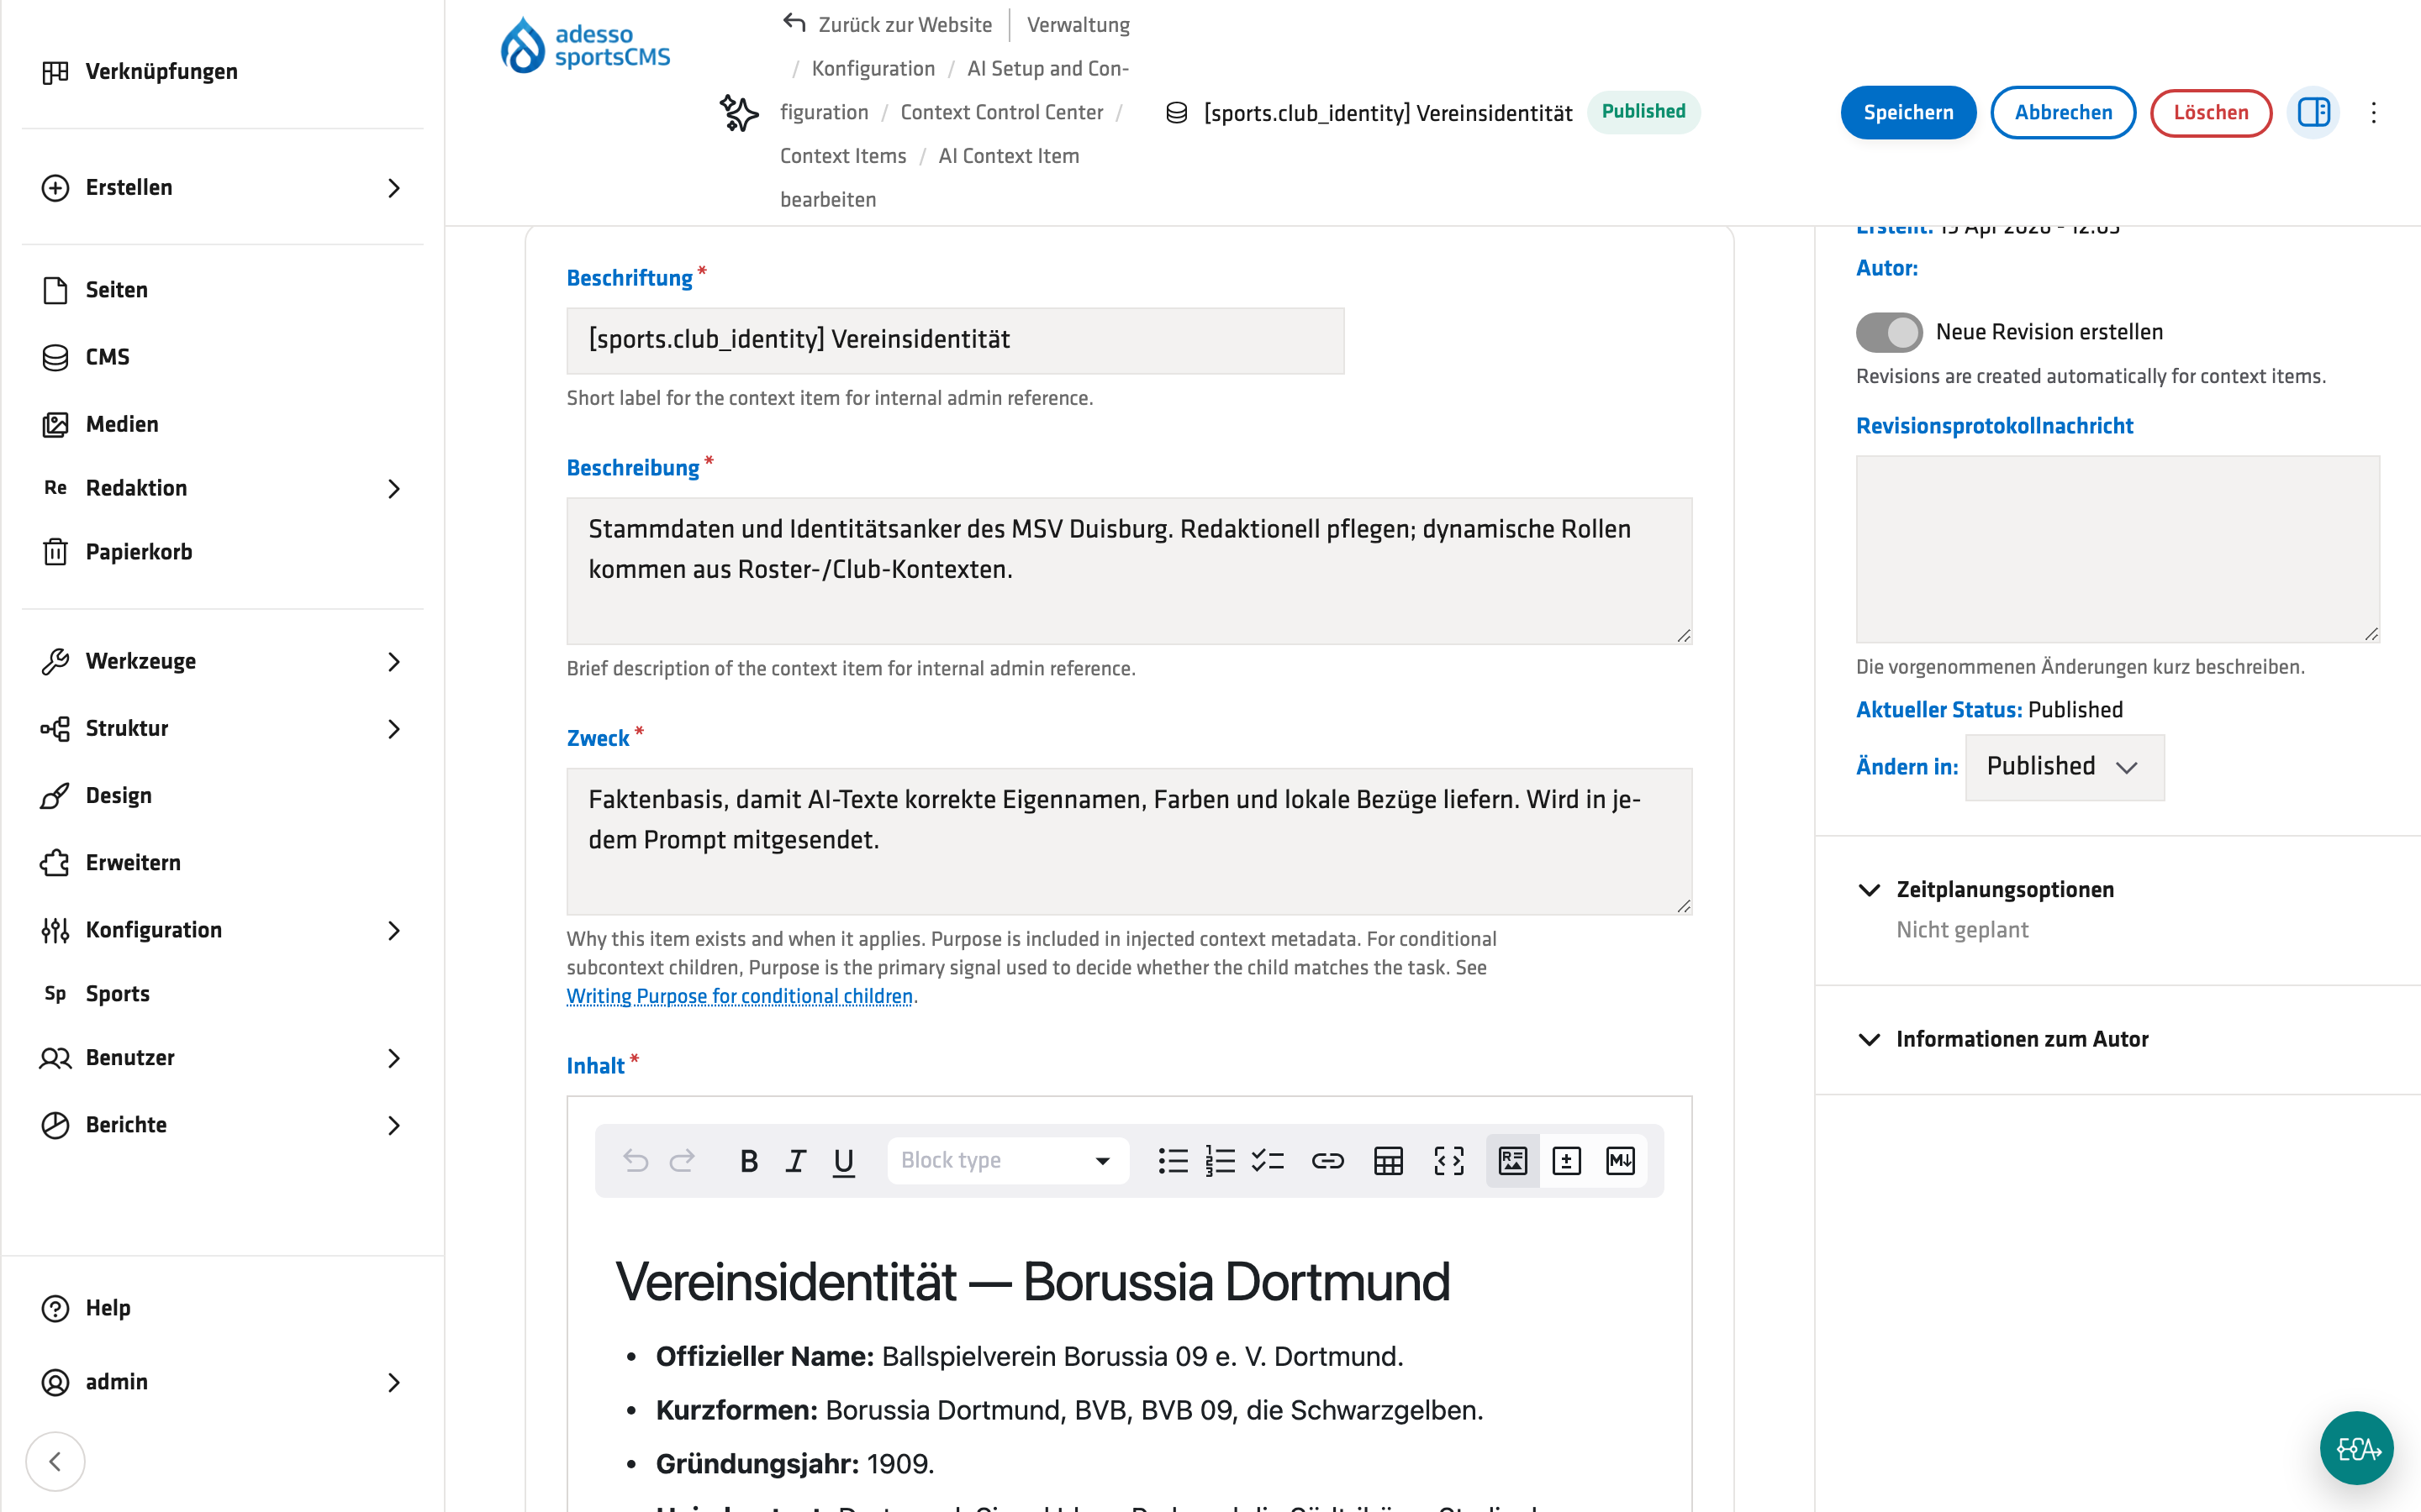Expand the Benutzer submenu chevron
This screenshot has height=1512, width=2421.
(x=394, y=1058)
